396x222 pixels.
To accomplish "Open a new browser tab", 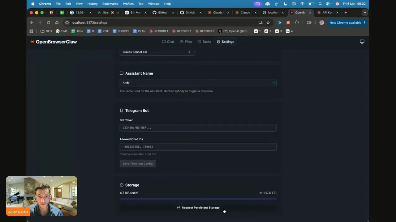I will tap(346, 13).
